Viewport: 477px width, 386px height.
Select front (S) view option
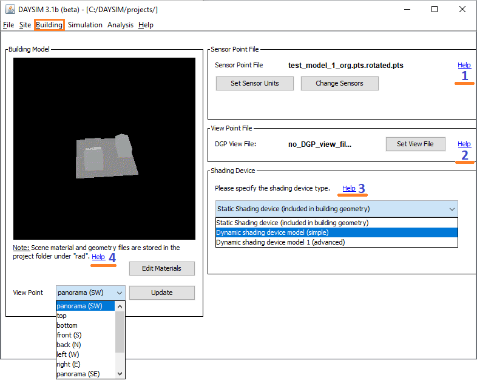coord(86,335)
